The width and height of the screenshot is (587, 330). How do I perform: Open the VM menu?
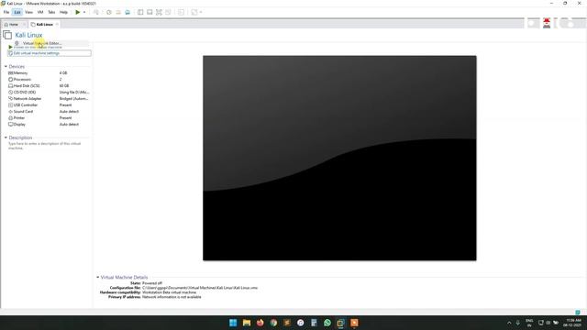click(40, 12)
